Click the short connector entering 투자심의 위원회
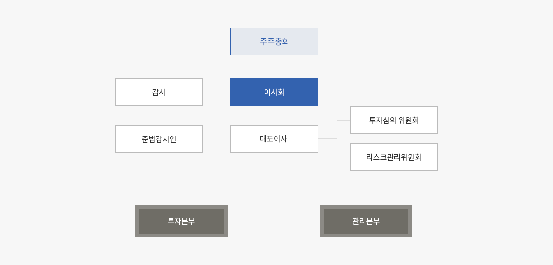 coord(344,120)
